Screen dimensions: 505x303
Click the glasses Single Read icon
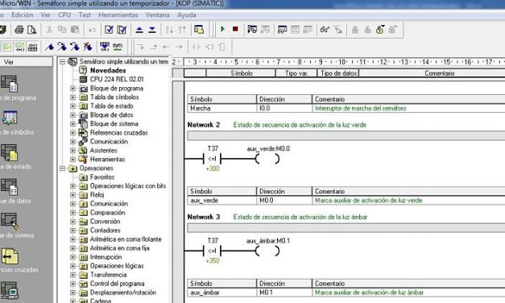click(325, 30)
